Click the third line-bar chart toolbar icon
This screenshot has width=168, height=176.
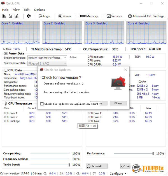click(17, 16)
